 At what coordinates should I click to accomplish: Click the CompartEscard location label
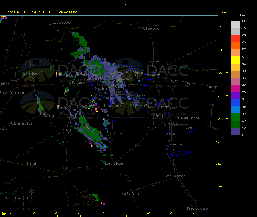tap(188, 118)
